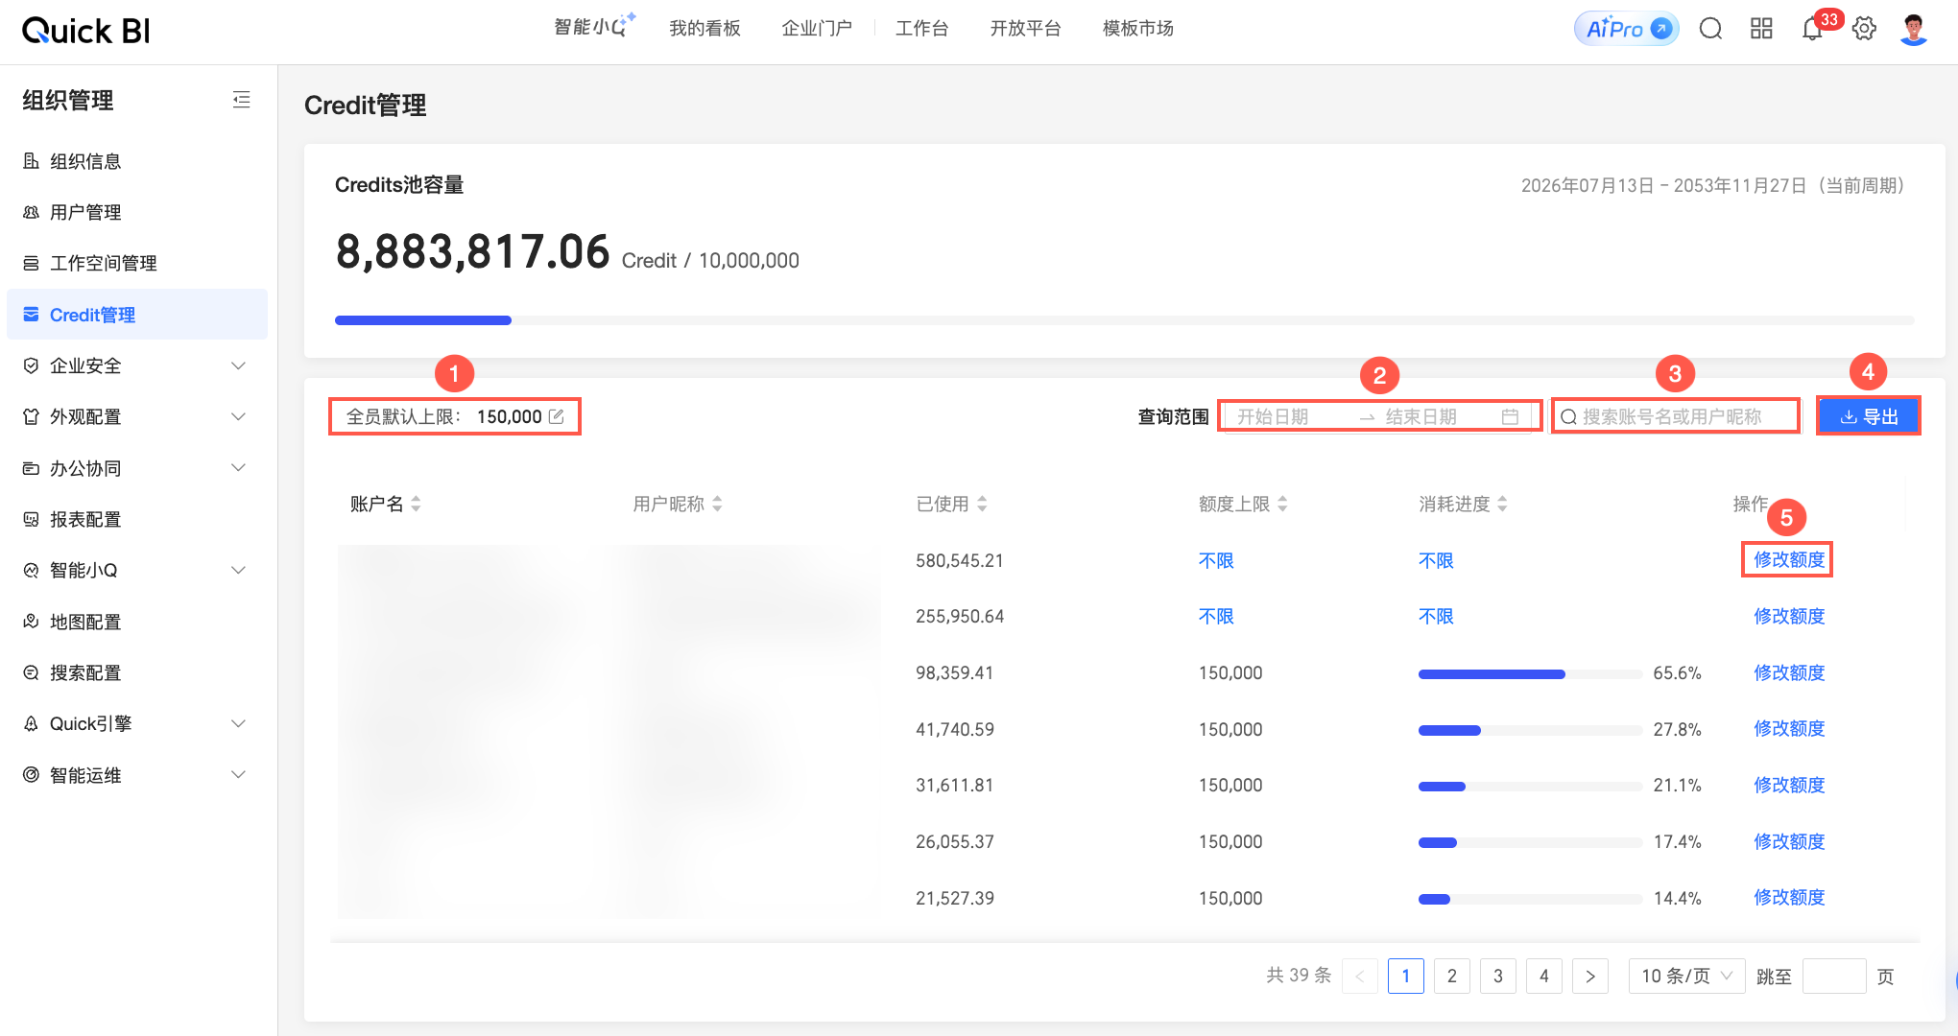1958x1036 pixels.
Task: Go to page 2 of the table
Action: [1452, 977]
